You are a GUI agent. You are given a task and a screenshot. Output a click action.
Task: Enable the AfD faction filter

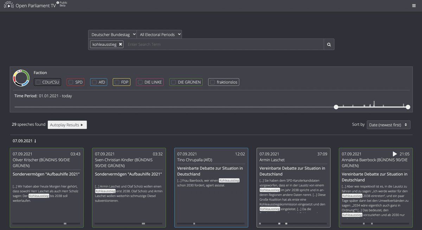pyautogui.click(x=94, y=82)
